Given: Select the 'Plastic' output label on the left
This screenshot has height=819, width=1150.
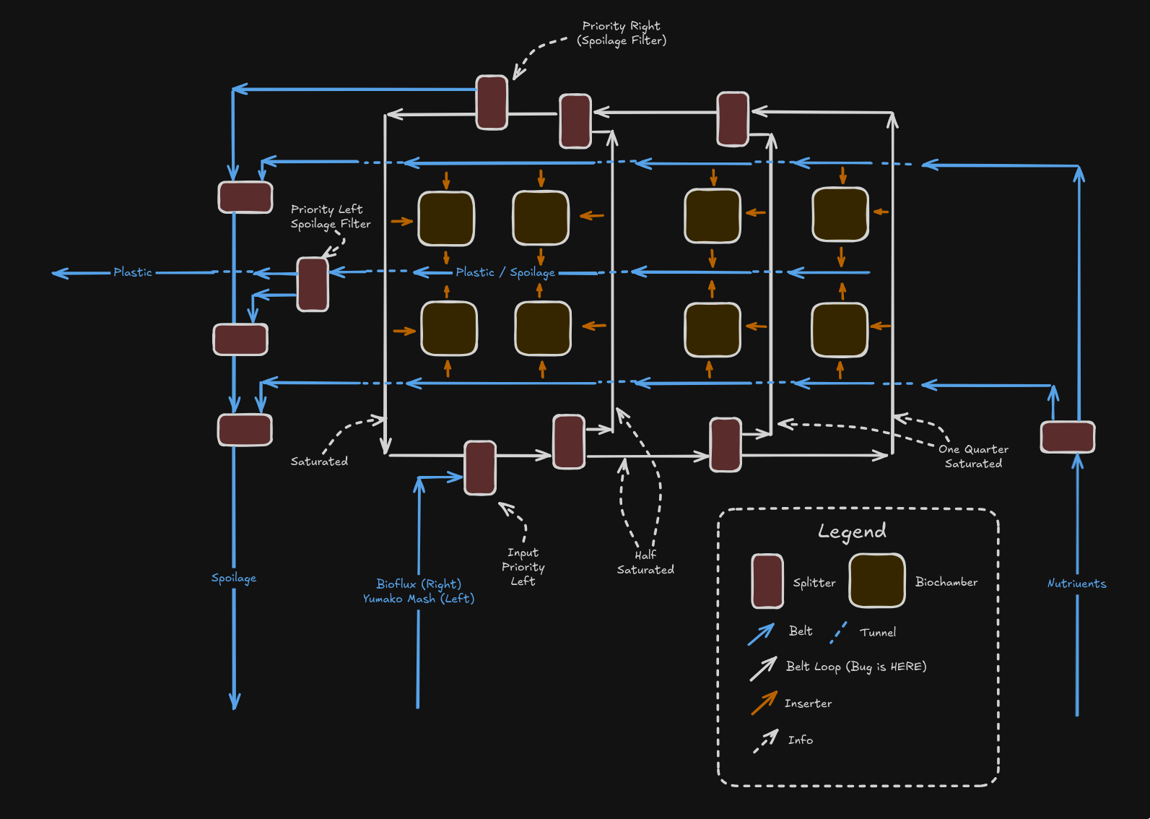Looking at the screenshot, I should click(133, 272).
